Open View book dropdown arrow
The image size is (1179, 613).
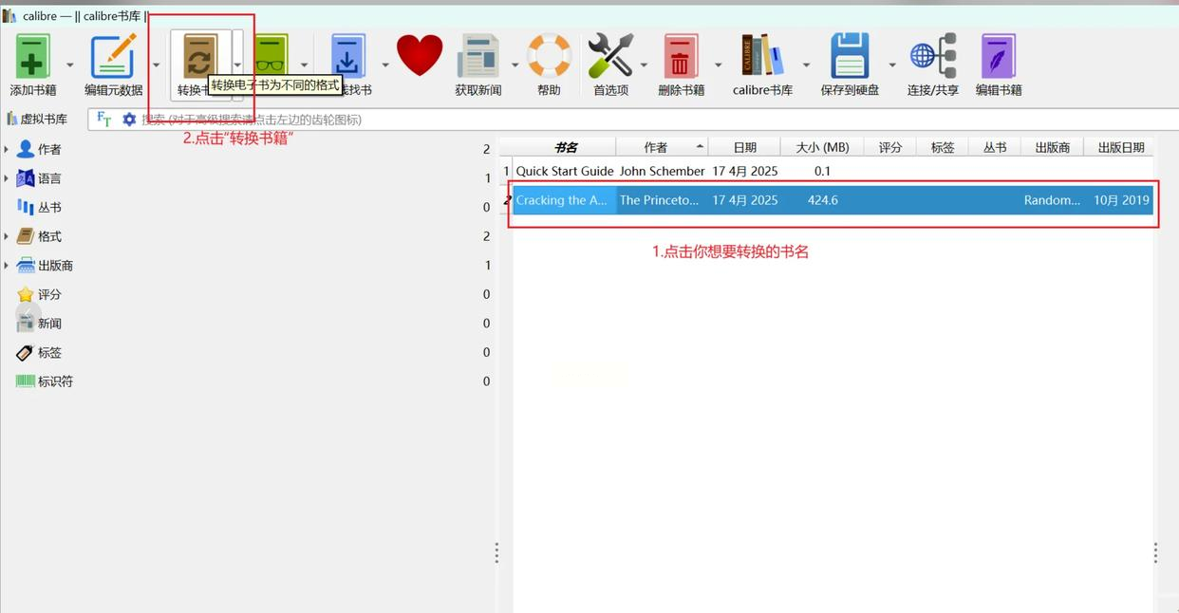tap(304, 65)
